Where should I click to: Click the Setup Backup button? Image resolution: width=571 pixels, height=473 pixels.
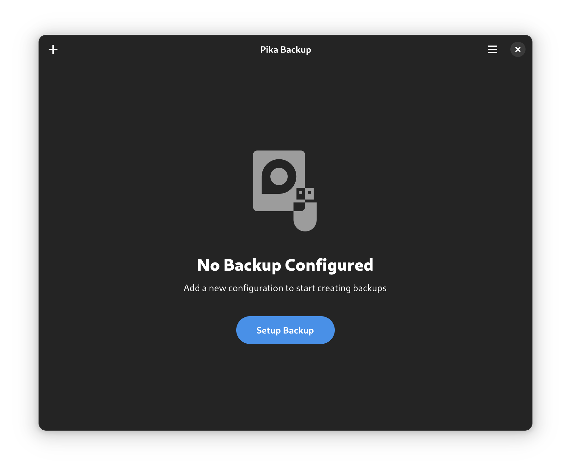[x=285, y=330]
